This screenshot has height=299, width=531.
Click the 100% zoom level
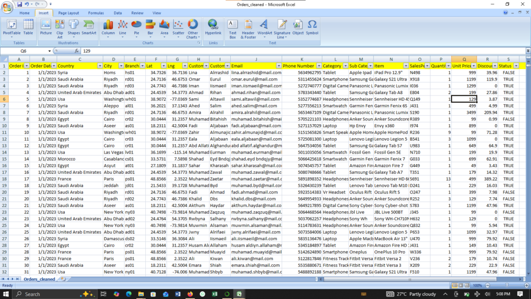tap(477, 286)
